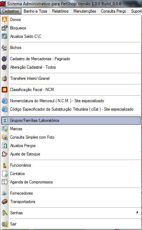Expand the Senhas submenu arrow
Screen dimensions: 142x230
137,212
